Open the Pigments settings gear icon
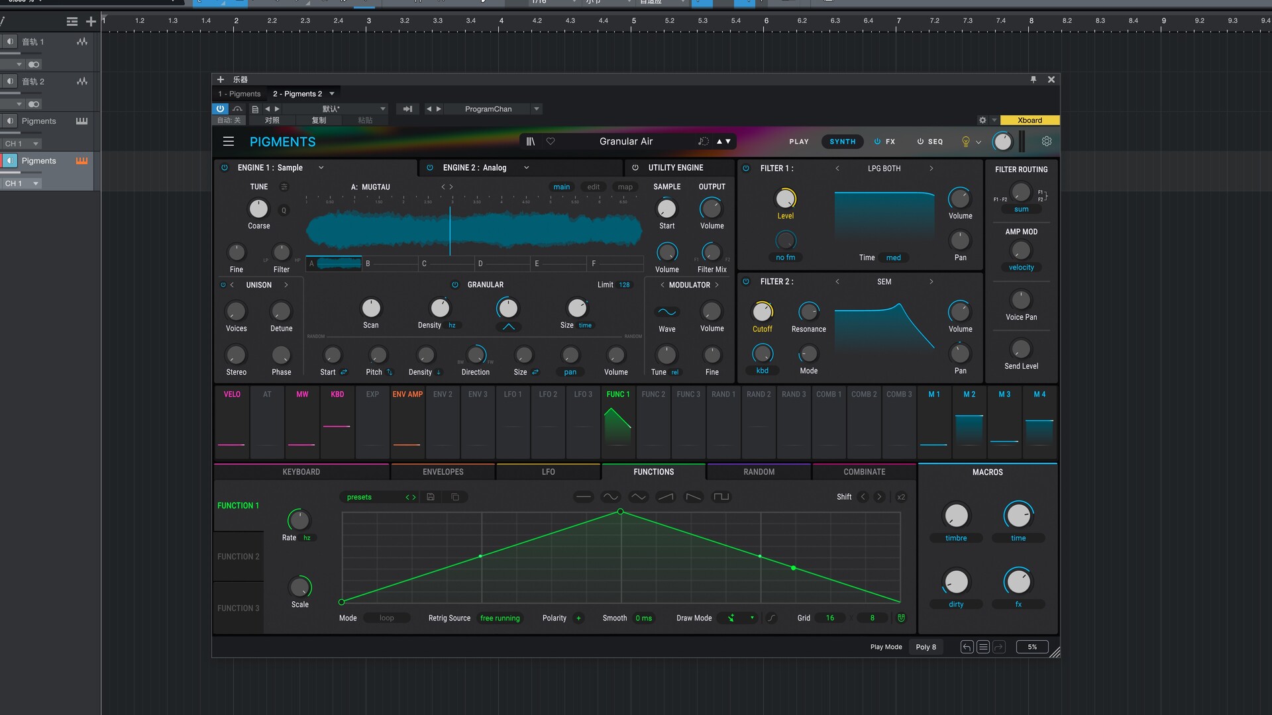The height and width of the screenshot is (715, 1272). (x=1047, y=141)
